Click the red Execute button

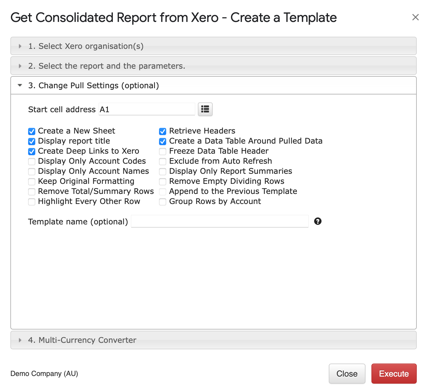point(394,374)
